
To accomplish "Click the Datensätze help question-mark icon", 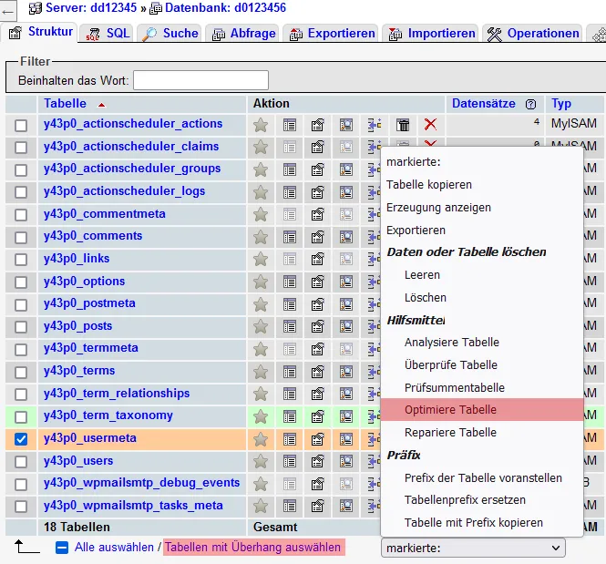I will tap(530, 104).
